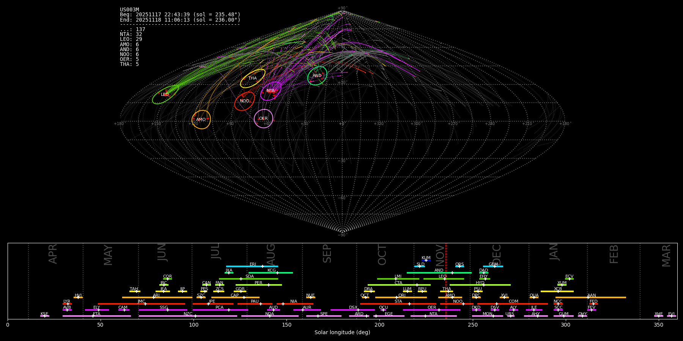
Task: Click the SPE shower bar in the timeline
Action: point(324,316)
